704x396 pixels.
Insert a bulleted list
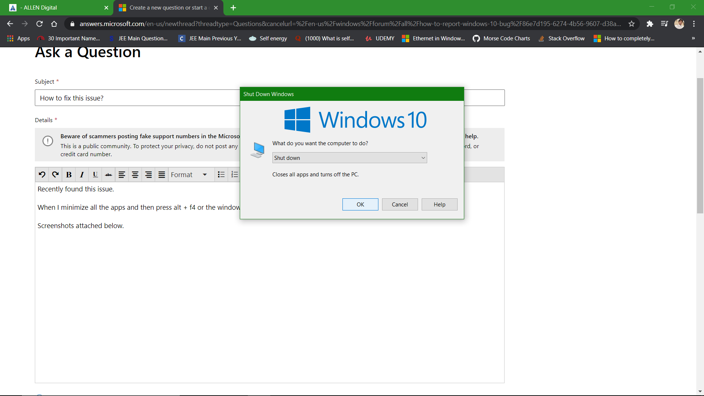221,175
